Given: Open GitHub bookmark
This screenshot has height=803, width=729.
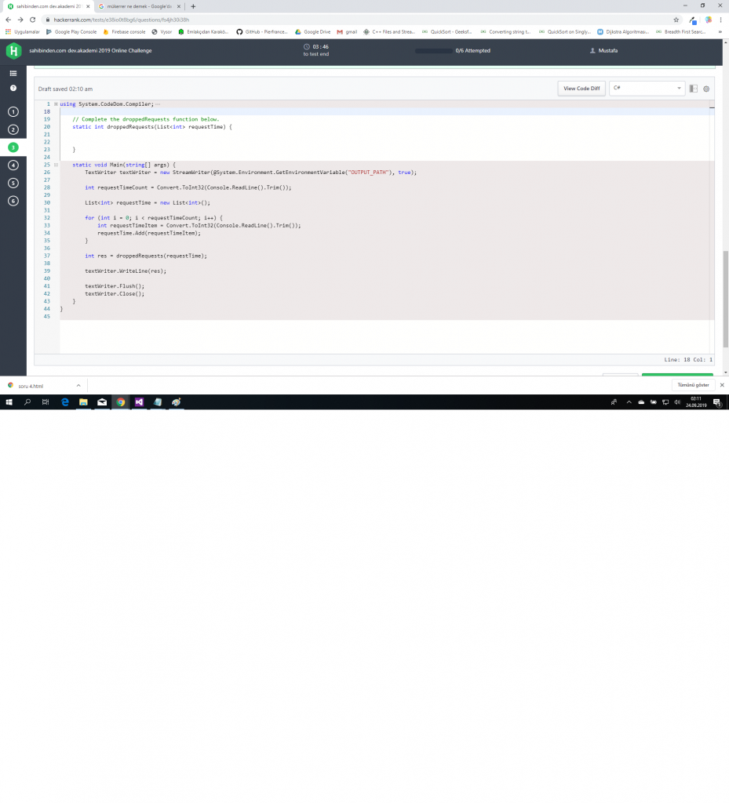Looking at the screenshot, I should [262, 31].
